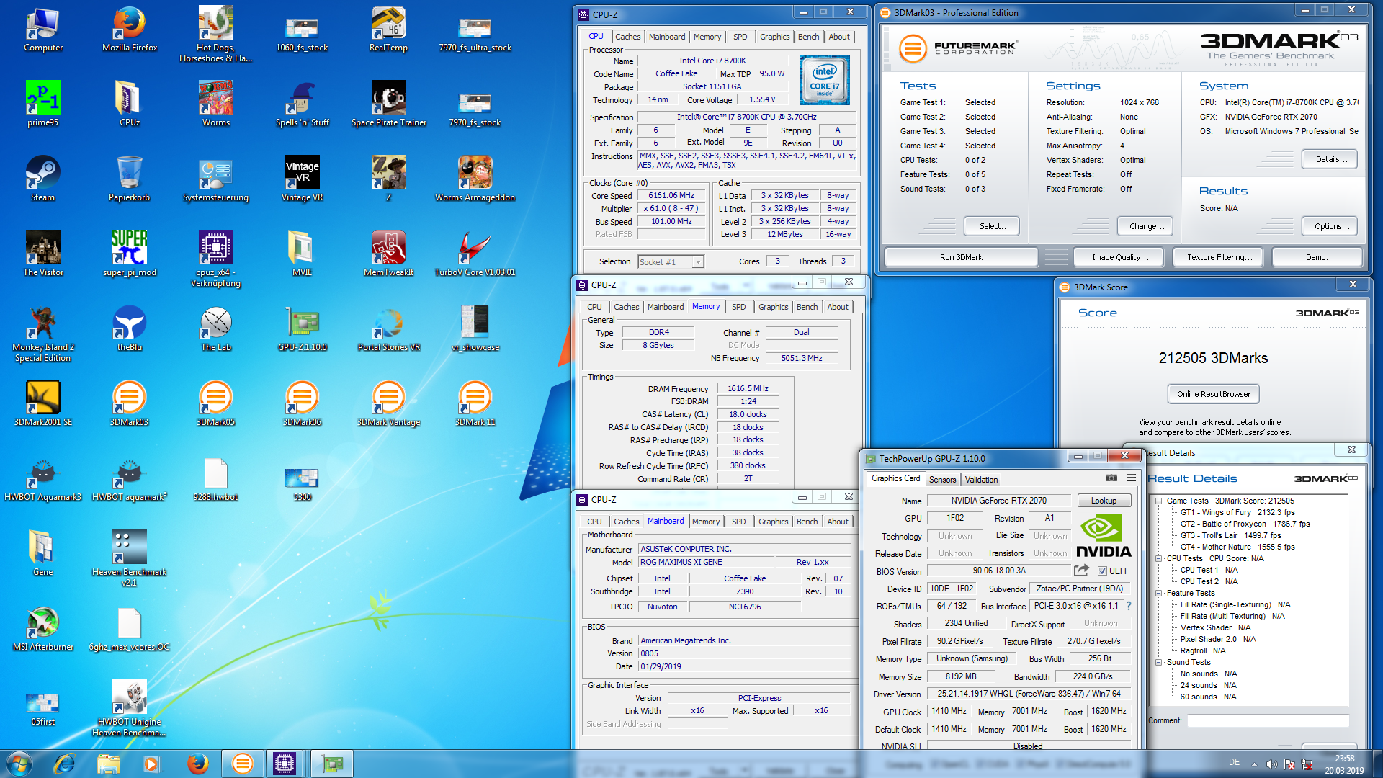1383x778 pixels.
Task: Collapse the Sound Tests tree node
Action: coord(1158,662)
